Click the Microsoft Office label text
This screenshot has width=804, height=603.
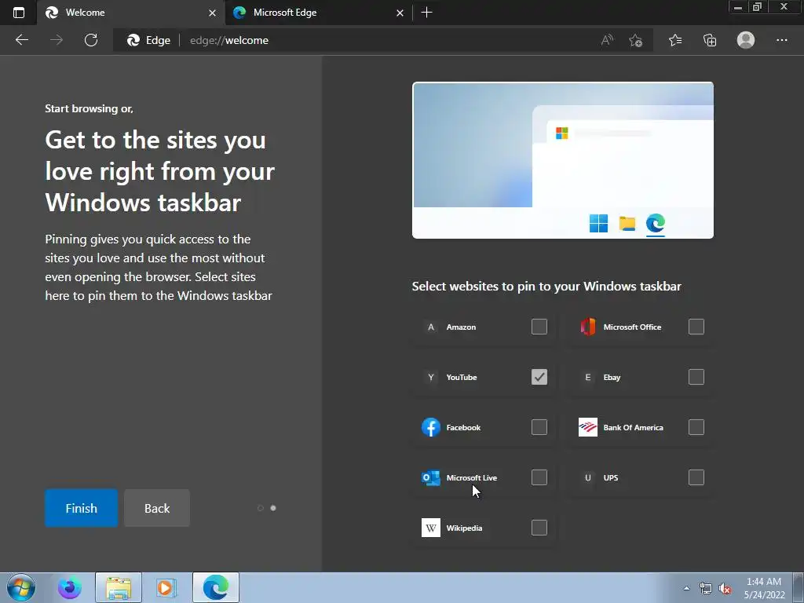(x=632, y=327)
